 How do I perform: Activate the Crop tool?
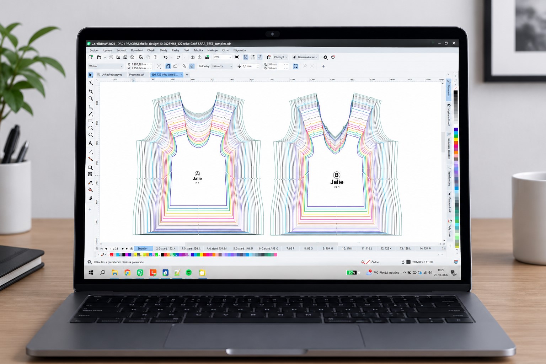91,91
